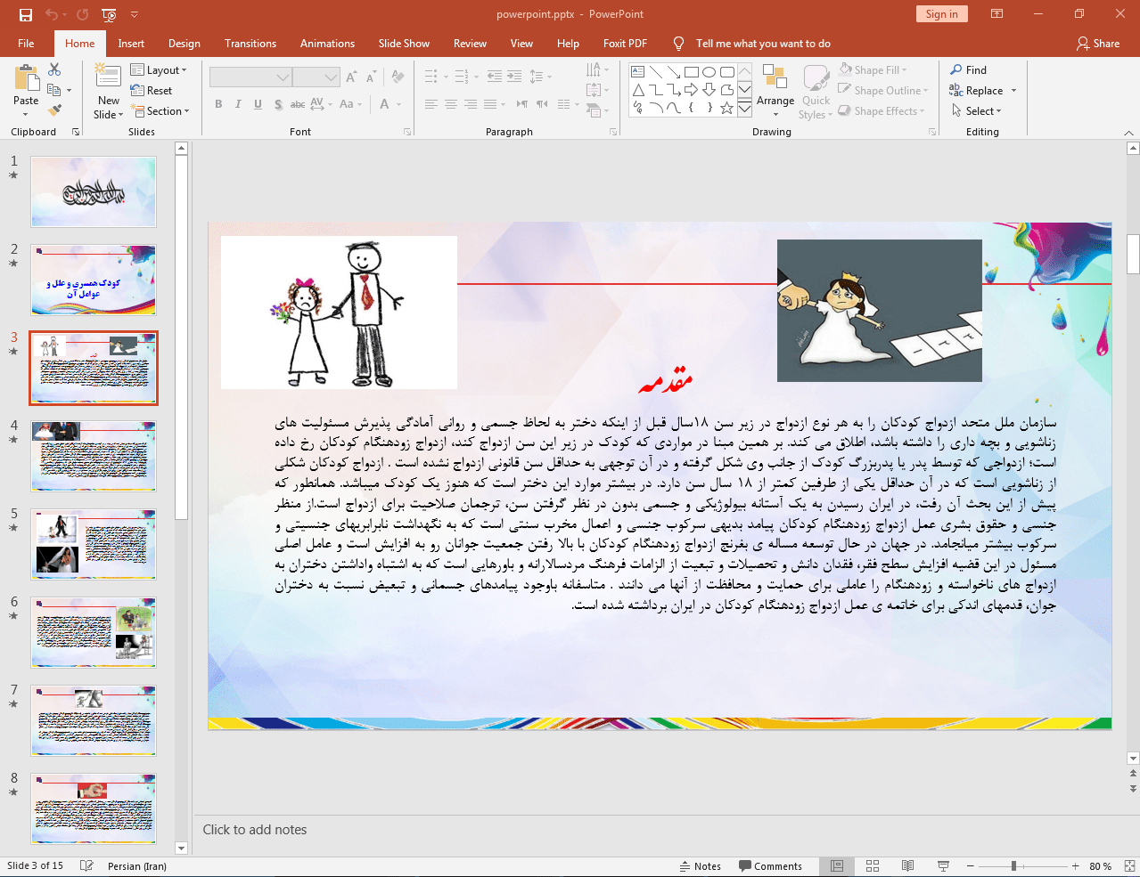Click the Sign in button

[941, 14]
